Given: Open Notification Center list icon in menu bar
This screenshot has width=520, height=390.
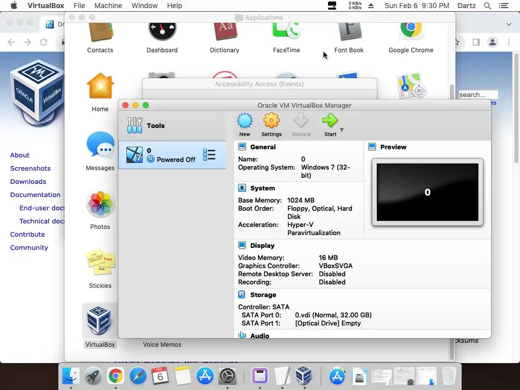Looking at the screenshot, I should [504, 6].
